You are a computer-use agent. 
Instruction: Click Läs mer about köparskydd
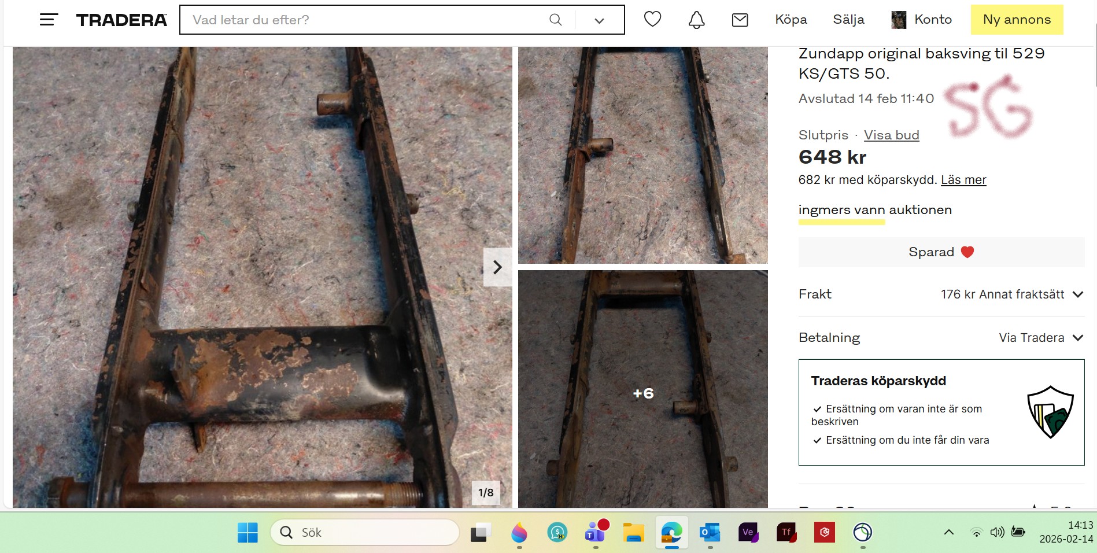point(963,180)
